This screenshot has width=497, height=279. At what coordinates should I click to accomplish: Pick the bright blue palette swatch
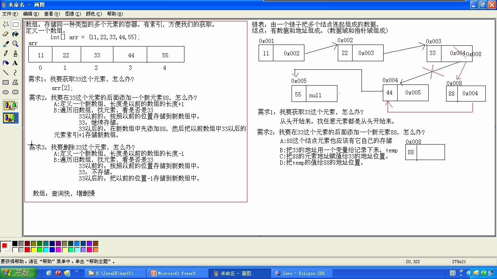coord(52,250)
